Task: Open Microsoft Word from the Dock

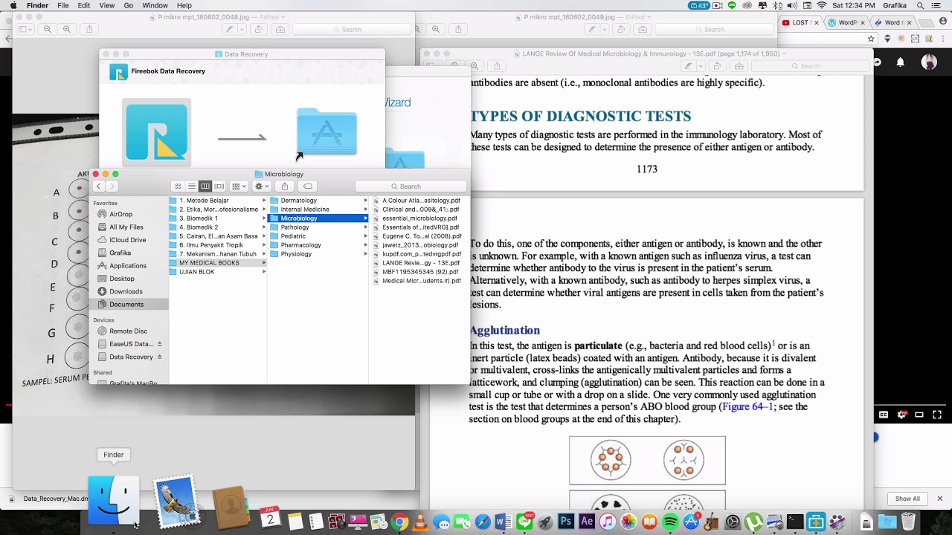Action: pyautogui.click(x=504, y=522)
